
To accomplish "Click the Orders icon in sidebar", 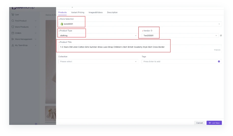I will [x=13, y=33].
